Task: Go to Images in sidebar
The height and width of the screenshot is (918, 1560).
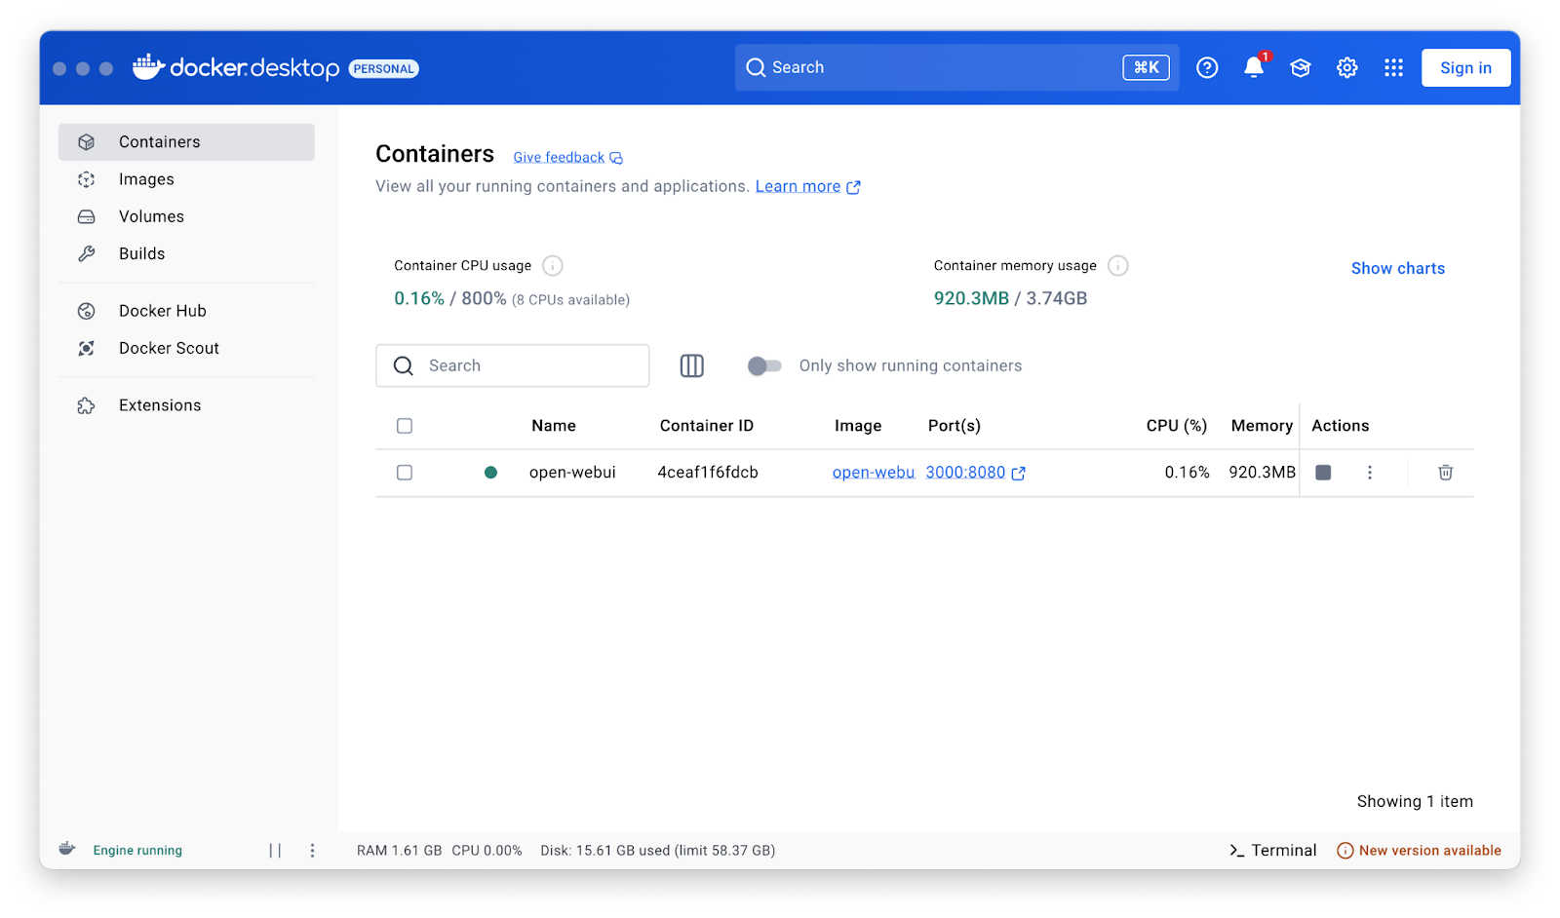Action: (x=186, y=179)
